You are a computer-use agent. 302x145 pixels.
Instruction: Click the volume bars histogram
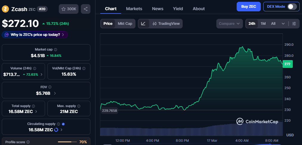pyautogui.click(x=192, y=129)
